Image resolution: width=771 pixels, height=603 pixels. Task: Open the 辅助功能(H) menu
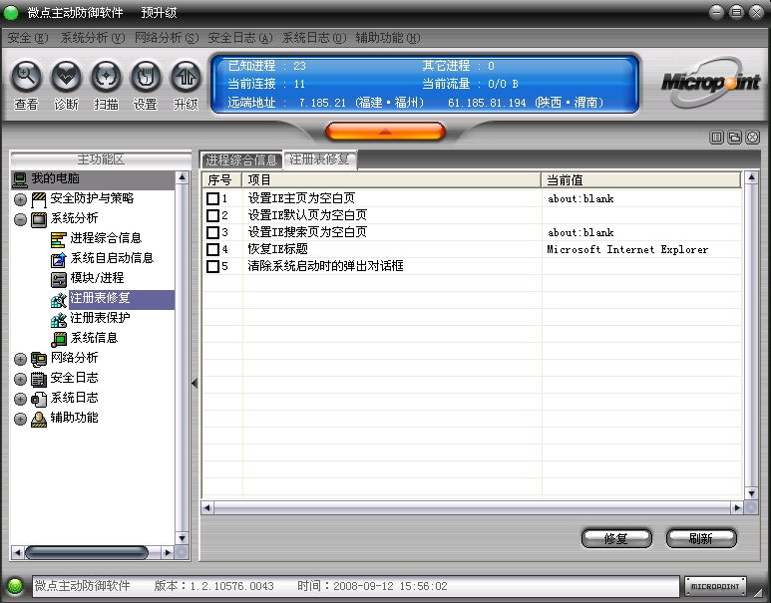pos(387,38)
